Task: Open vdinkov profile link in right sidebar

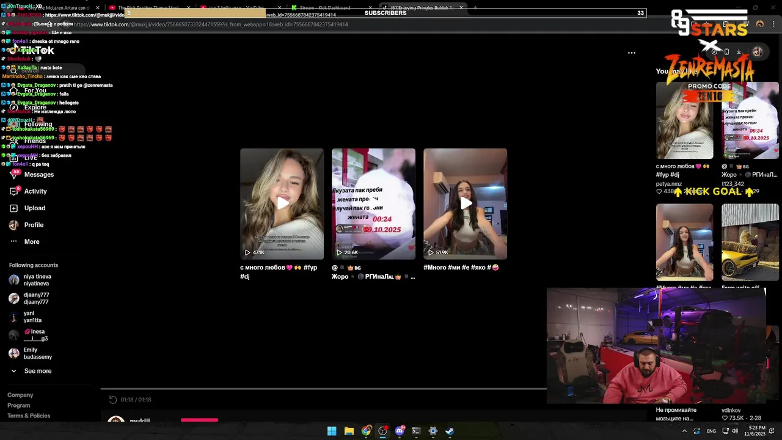Action: coord(731,411)
